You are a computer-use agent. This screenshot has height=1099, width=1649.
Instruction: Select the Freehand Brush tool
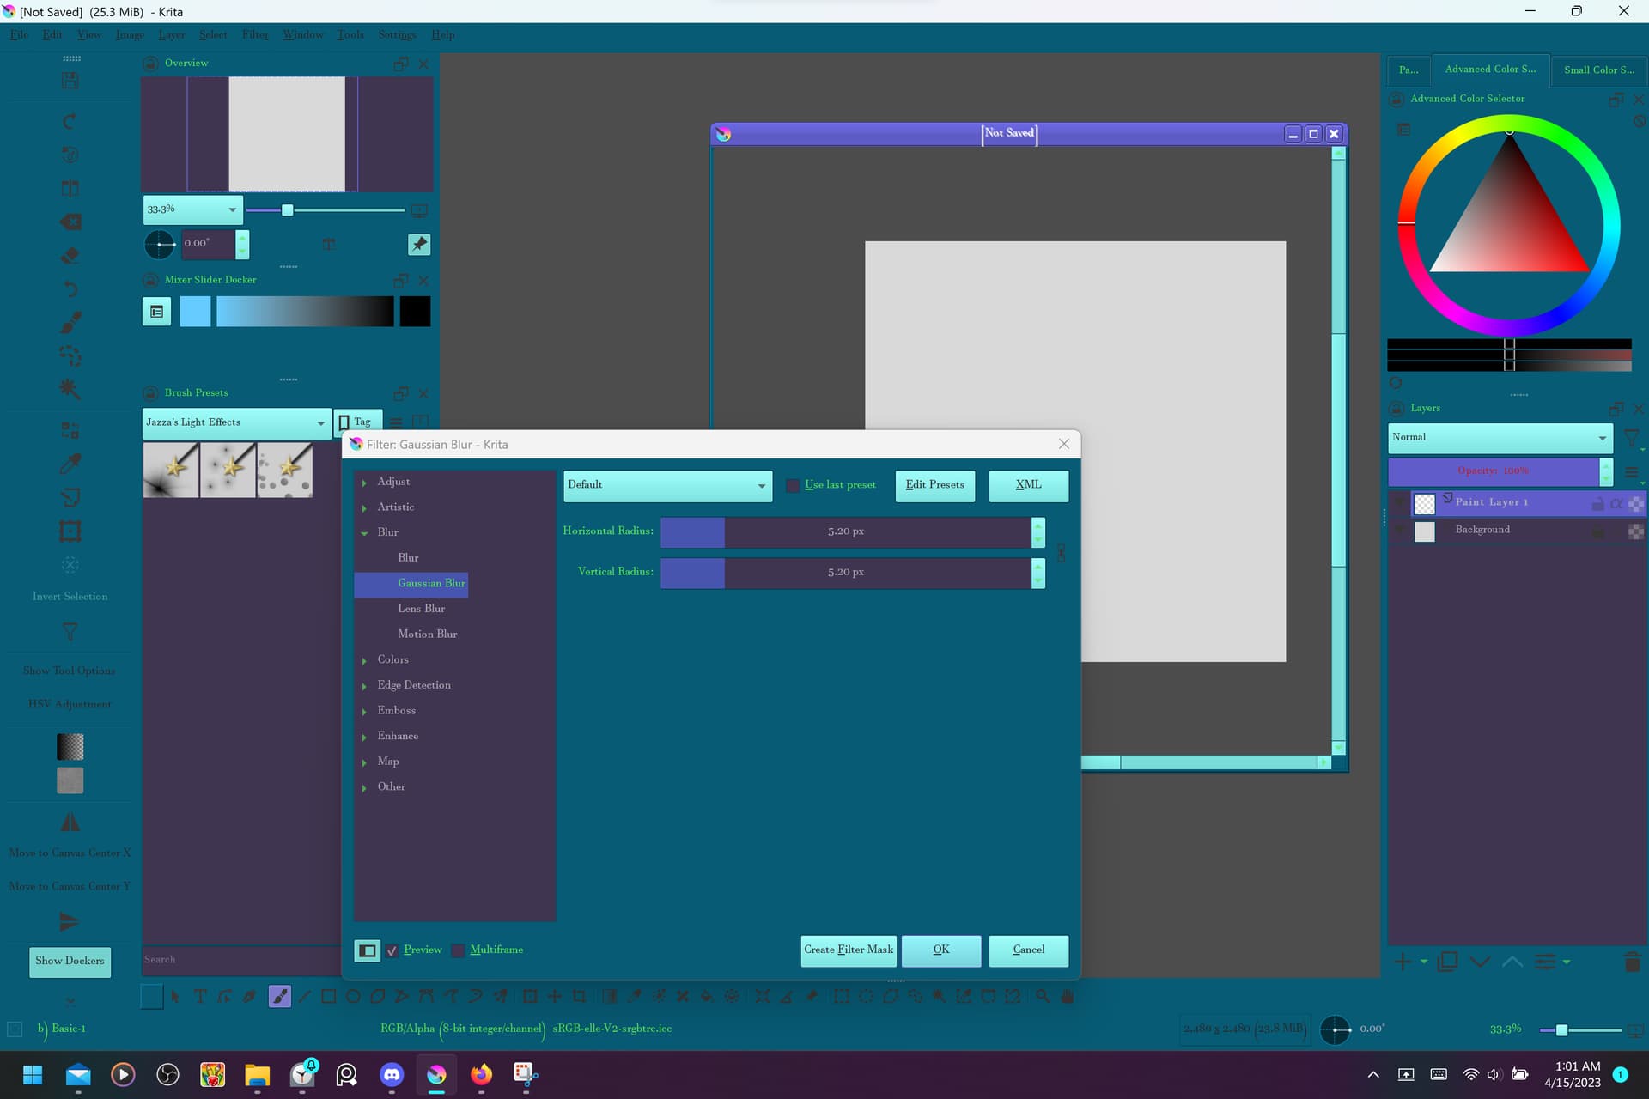pyautogui.click(x=279, y=996)
